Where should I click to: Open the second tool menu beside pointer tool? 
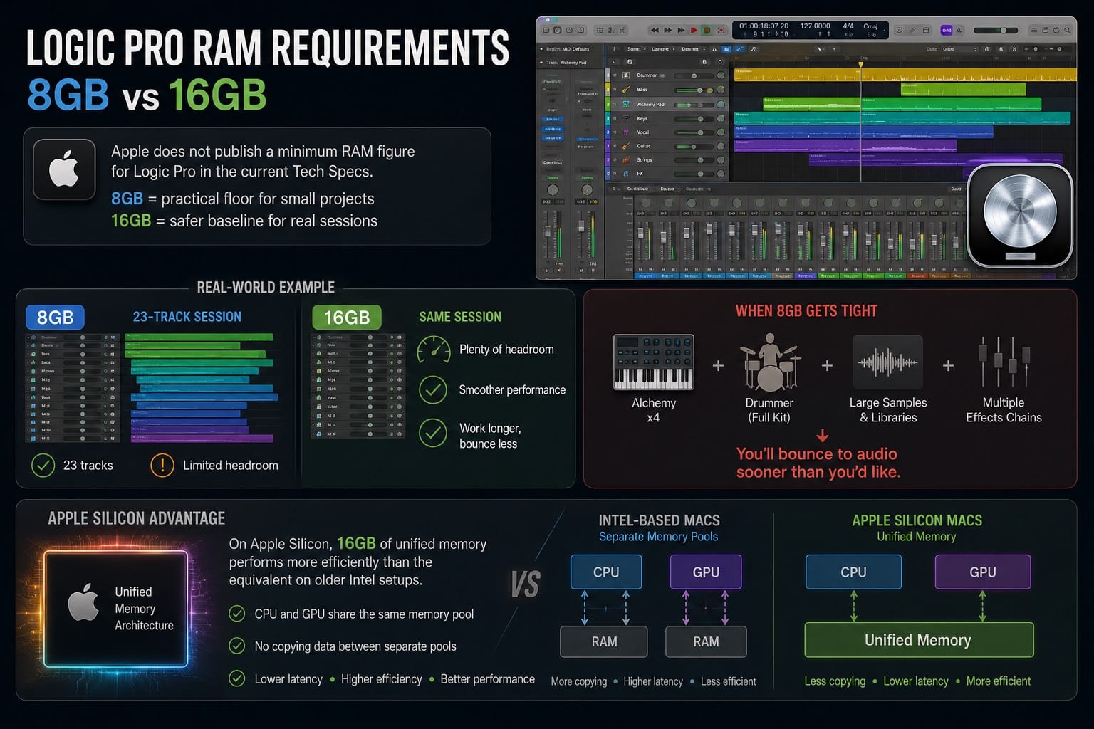[834, 49]
